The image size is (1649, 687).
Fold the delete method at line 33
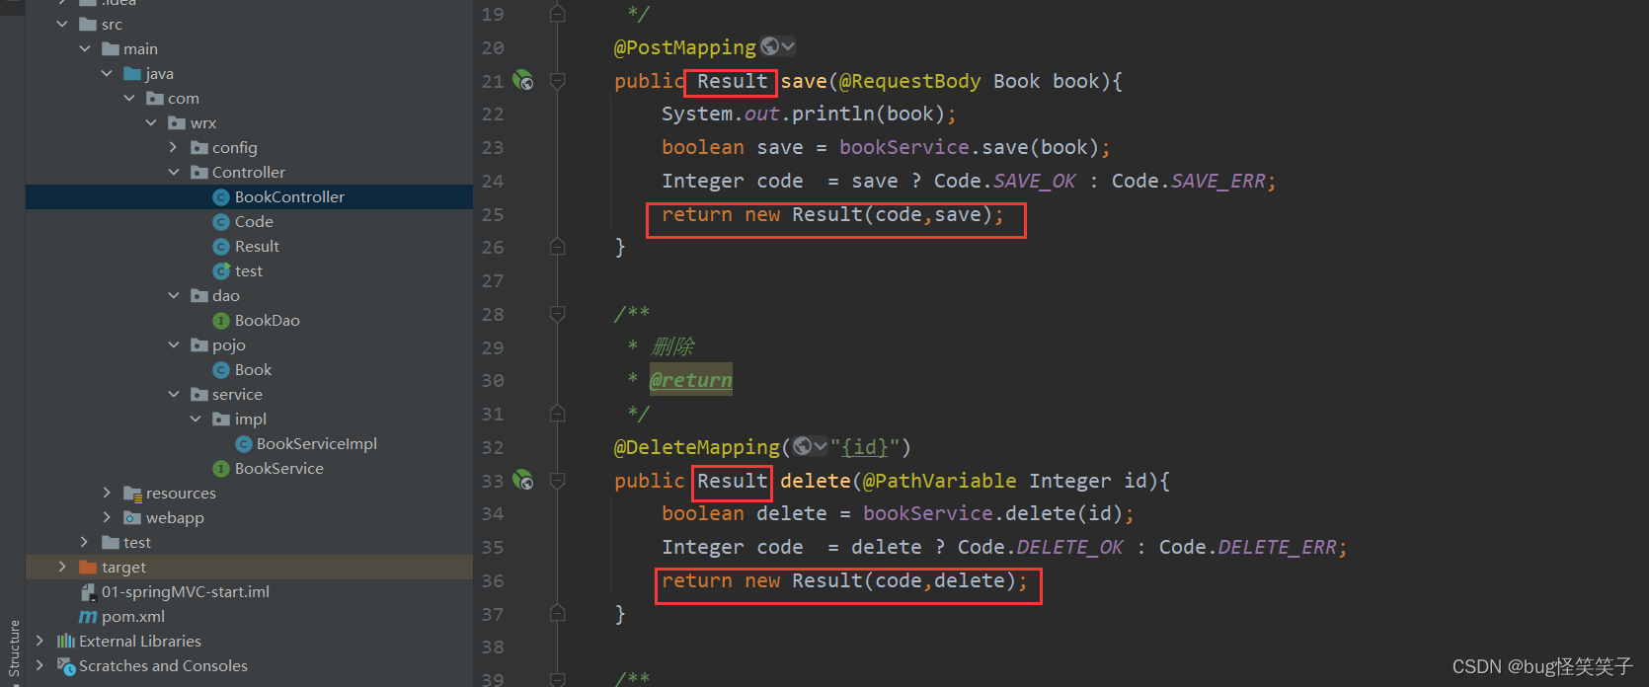[x=557, y=481]
